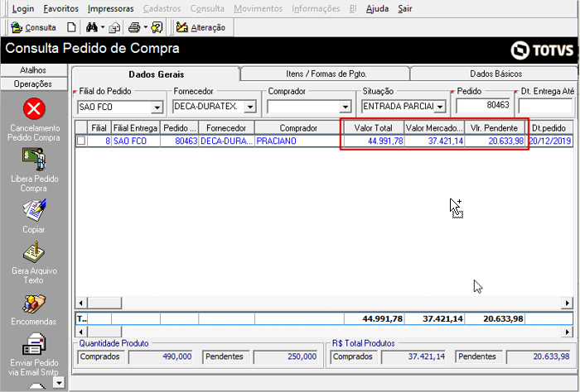Open the Situação dropdown arrow

[440, 107]
